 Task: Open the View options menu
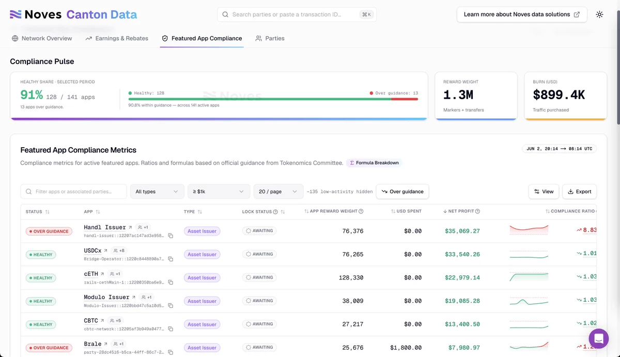(x=544, y=192)
